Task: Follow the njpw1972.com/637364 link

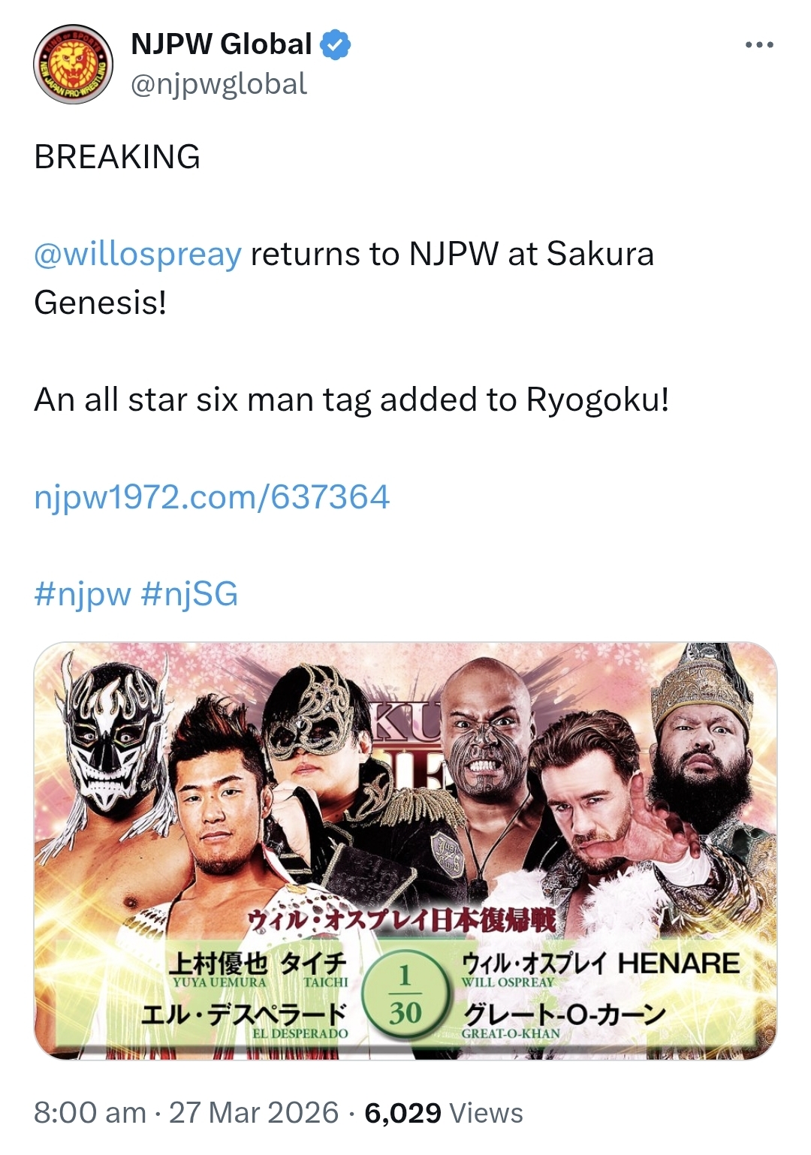Action: click(x=212, y=497)
